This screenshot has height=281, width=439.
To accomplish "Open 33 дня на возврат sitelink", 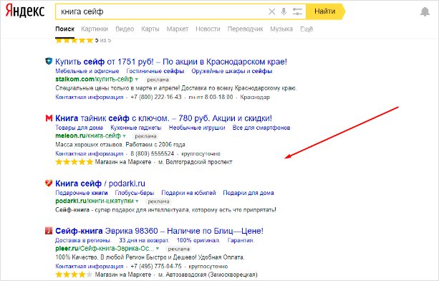I will 144,240.
